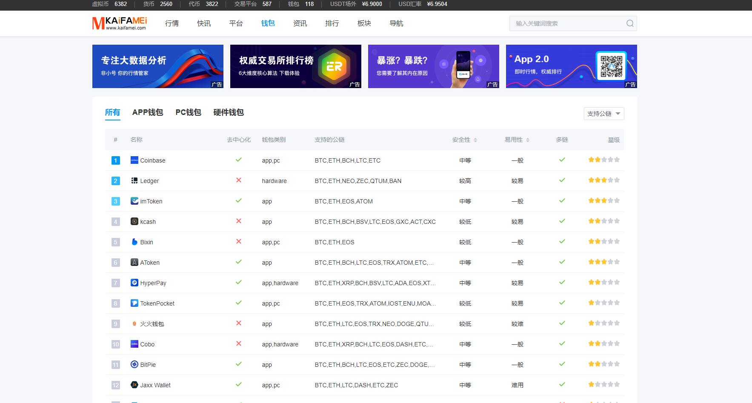Click the imToken wallet logo icon
752x403 pixels.
(134, 201)
